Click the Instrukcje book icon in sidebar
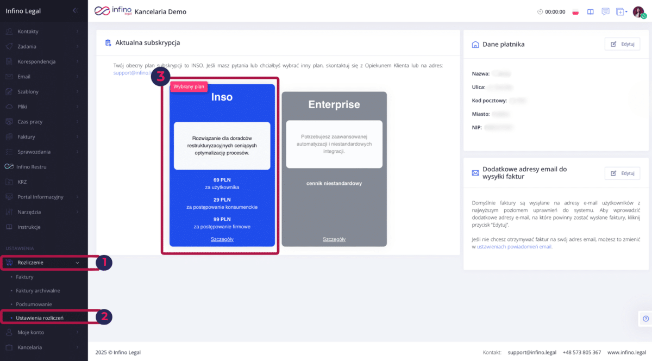The image size is (652, 361). 9,227
